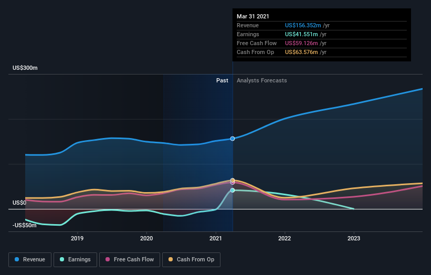Click the 2020 x-axis label
Viewport: 431px width, 275px height.
coord(146,238)
